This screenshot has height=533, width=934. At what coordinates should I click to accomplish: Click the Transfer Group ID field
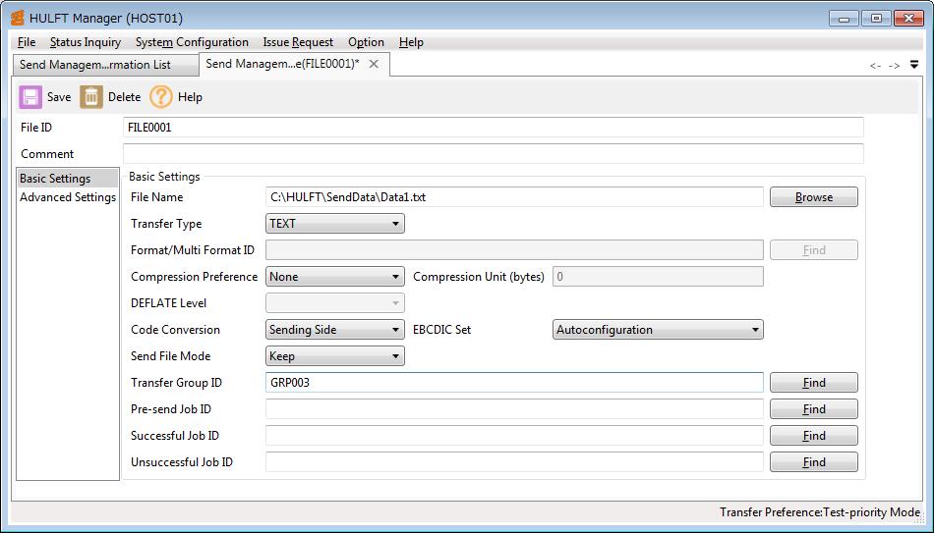click(x=514, y=383)
